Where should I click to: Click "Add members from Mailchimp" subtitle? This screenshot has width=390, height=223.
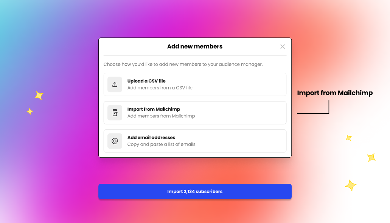(161, 116)
